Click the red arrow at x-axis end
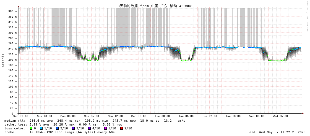 303,114
